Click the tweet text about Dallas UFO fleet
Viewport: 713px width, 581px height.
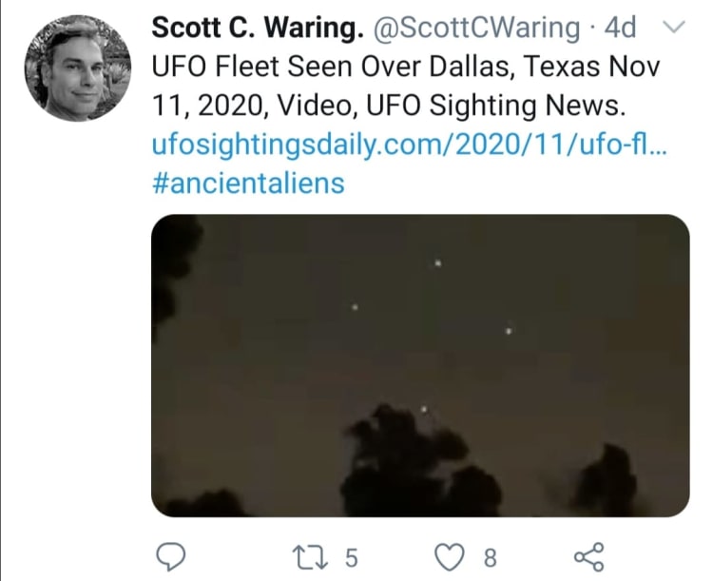[x=405, y=86]
